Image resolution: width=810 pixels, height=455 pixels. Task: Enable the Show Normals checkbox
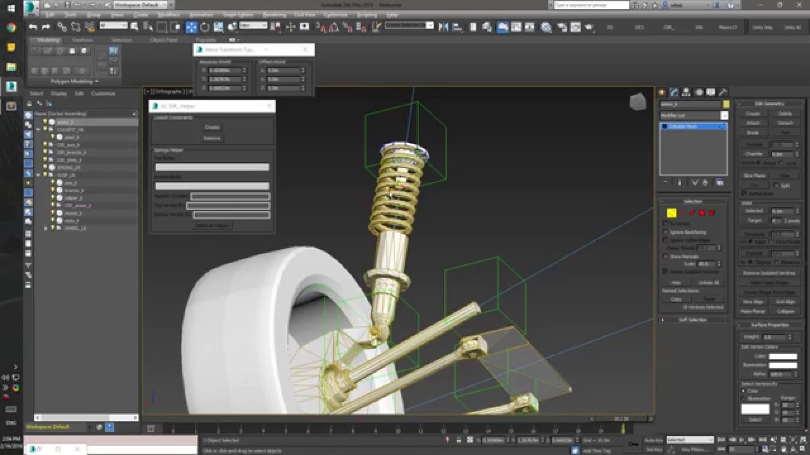[x=665, y=256]
